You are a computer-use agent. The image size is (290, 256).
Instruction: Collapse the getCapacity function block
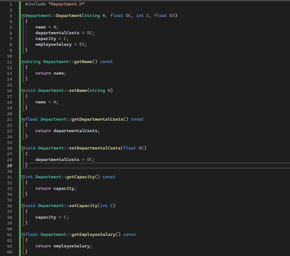pyautogui.click(x=23, y=177)
